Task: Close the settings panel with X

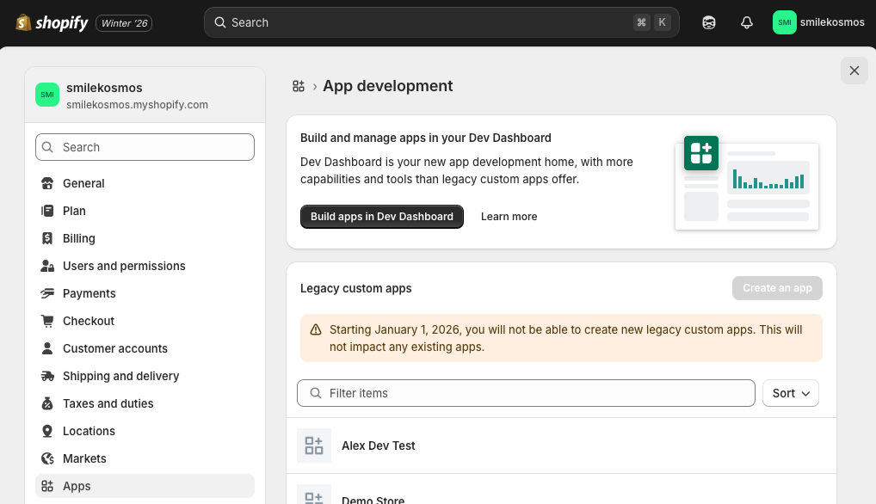Action: pyautogui.click(x=854, y=71)
